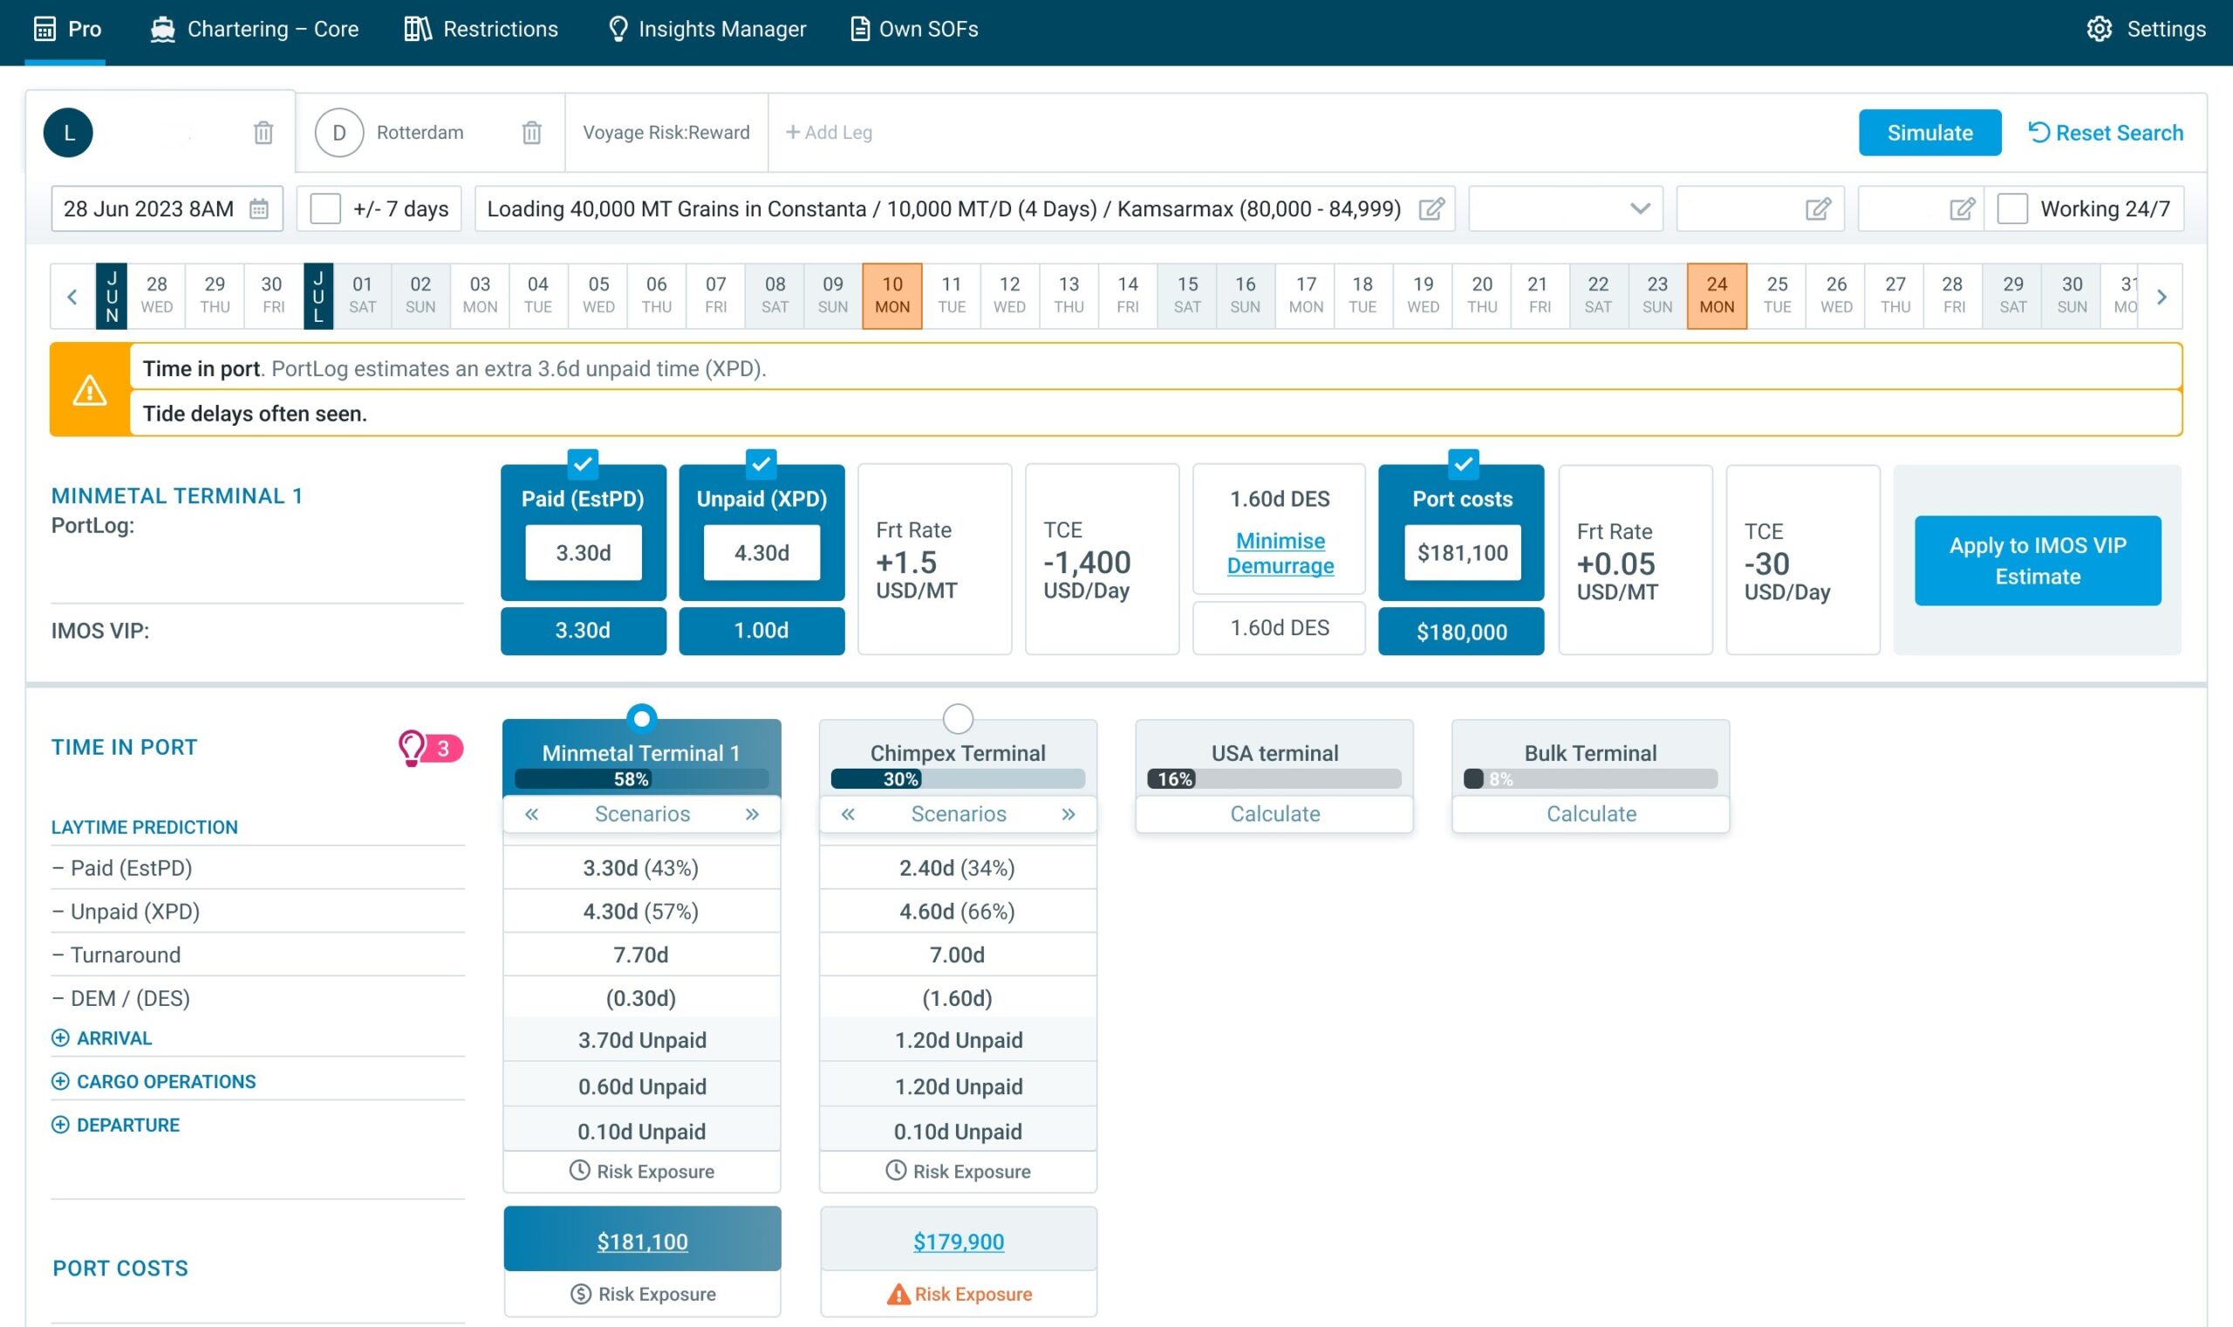Image resolution: width=2233 pixels, height=1327 pixels.
Task: Click the Minimise Demurrage link
Action: [1280, 552]
